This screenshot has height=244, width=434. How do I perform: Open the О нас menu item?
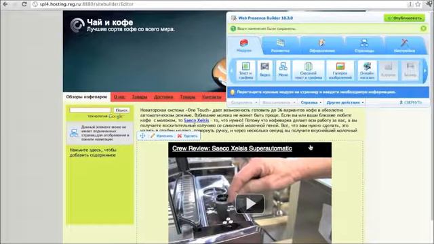pyautogui.click(x=119, y=97)
